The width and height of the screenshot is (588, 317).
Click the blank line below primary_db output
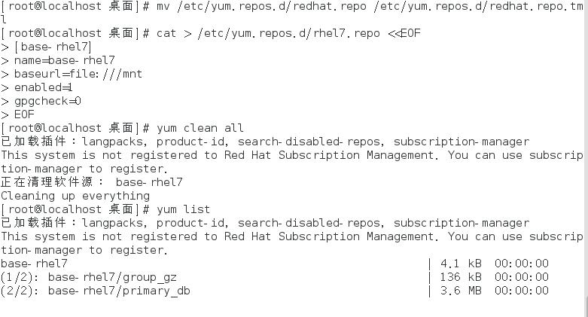click(293, 306)
